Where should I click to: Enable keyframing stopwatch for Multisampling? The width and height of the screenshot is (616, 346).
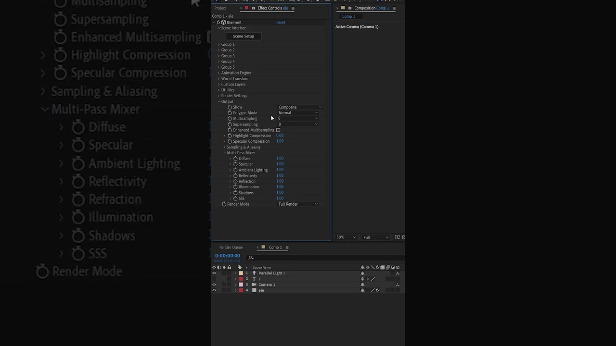[x=230, y=119]
